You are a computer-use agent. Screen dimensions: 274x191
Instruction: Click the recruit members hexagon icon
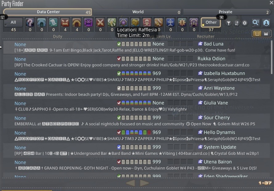pos(266,23)
